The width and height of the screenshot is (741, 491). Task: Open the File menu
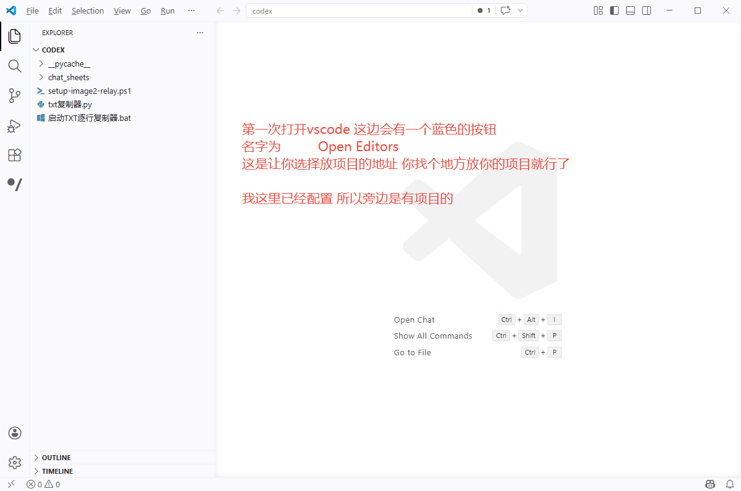[x=33, y=10]
